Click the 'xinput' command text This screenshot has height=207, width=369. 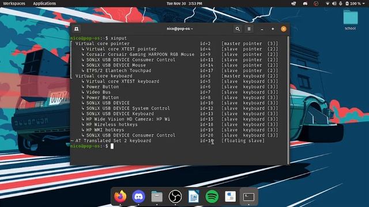coord(119,38)
